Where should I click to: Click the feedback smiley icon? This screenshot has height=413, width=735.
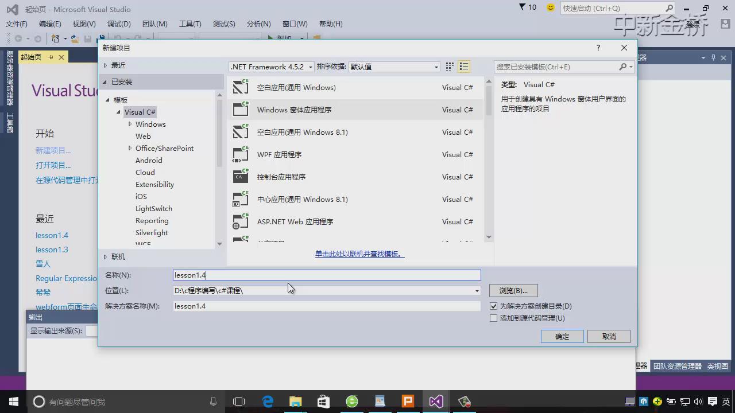pyautogui.click(x=551, y=7)
